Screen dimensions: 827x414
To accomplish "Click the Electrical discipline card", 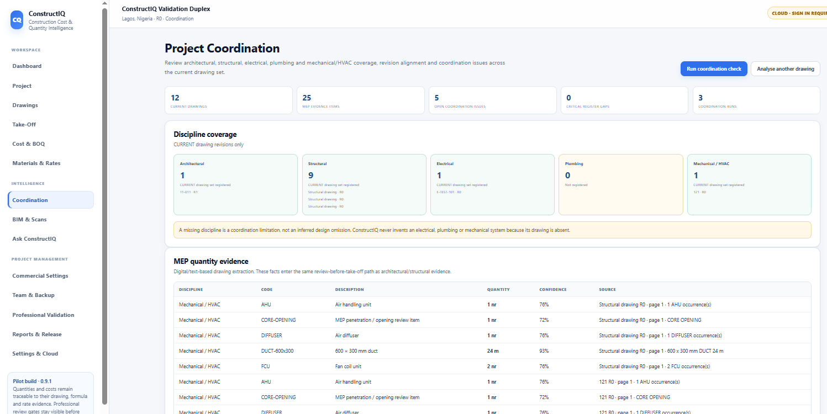I will click(x=492, y=184).
